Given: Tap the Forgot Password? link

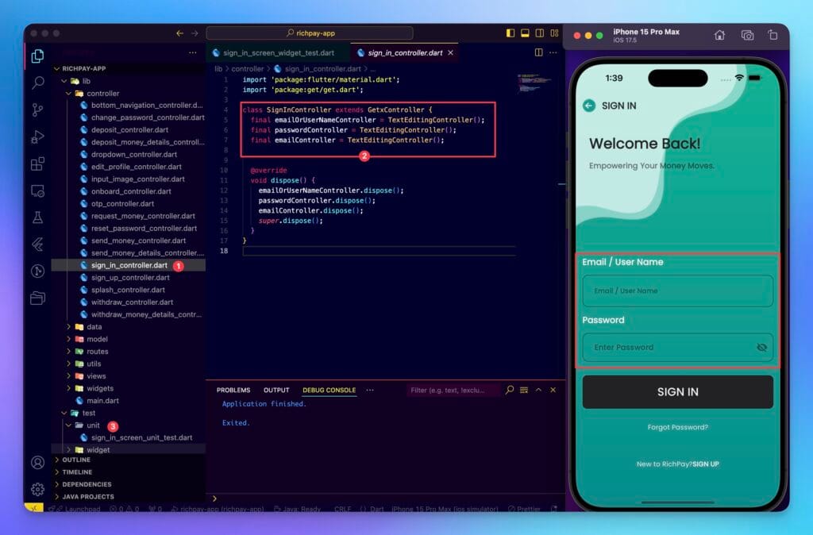Looking at the screenshot, I should pos(678,427).
